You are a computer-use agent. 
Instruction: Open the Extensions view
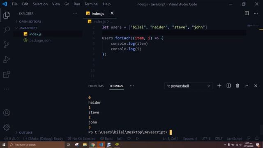[x=7, y=74]
